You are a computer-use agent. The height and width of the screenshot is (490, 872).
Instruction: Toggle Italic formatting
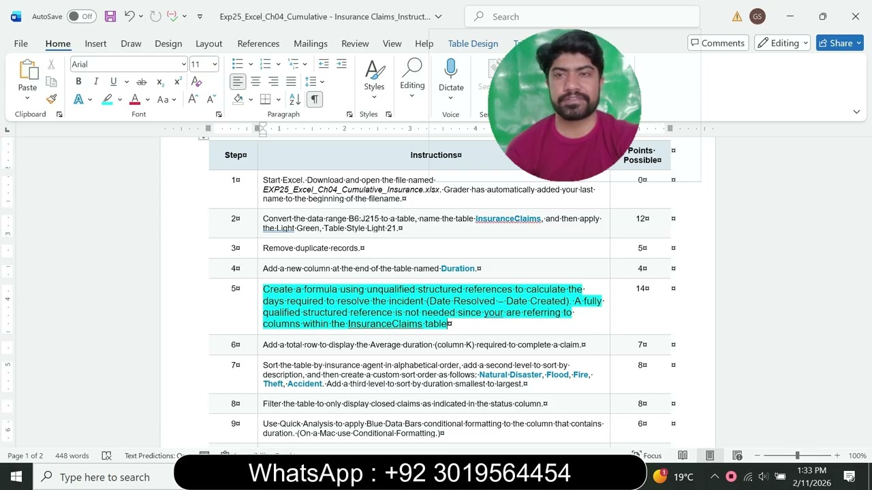coord(96,82)
